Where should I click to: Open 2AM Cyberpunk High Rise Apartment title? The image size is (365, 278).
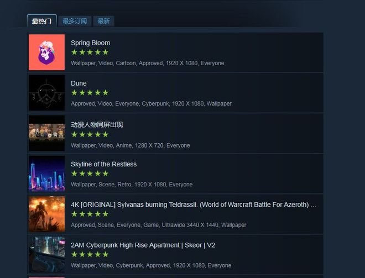click(x=143, y=245)
